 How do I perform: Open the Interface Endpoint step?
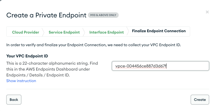106,32
